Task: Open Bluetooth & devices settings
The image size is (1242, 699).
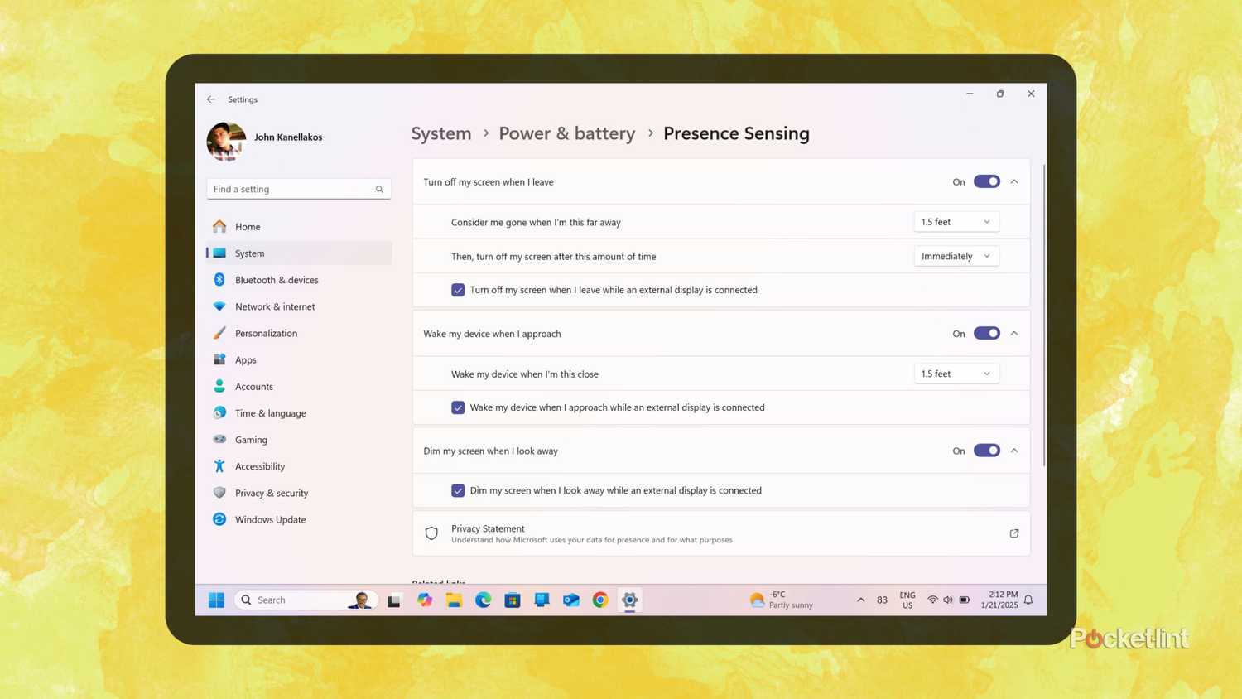Action: (x=277, y=280)
